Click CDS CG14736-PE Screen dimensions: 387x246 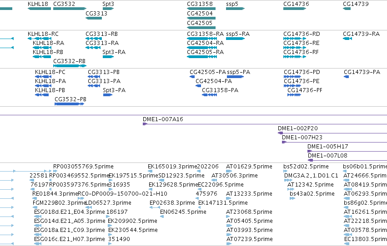[292, 86]
